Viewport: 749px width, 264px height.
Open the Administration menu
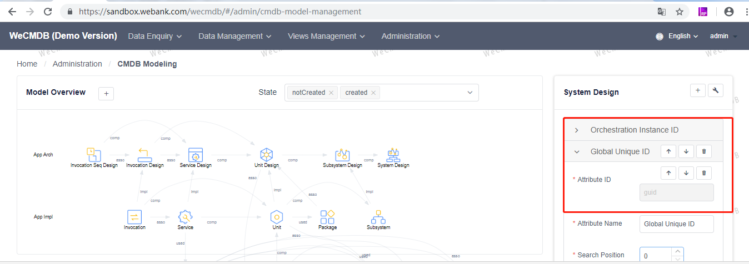coord(411,36)
